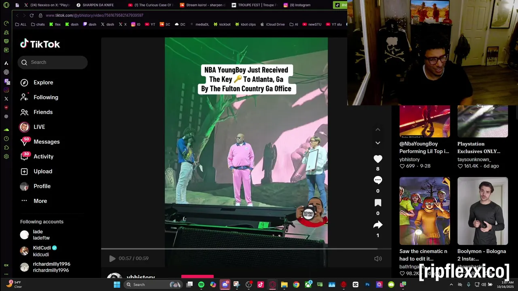Open AI bookmarks folder

tap(293, 24)
